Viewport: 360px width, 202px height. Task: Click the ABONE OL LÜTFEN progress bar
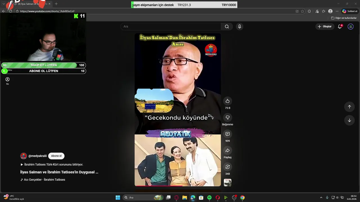(x=44, y=71)
